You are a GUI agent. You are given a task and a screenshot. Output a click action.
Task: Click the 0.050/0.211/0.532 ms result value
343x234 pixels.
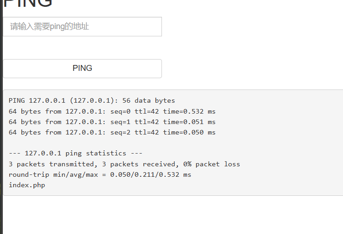pos(151,174)
